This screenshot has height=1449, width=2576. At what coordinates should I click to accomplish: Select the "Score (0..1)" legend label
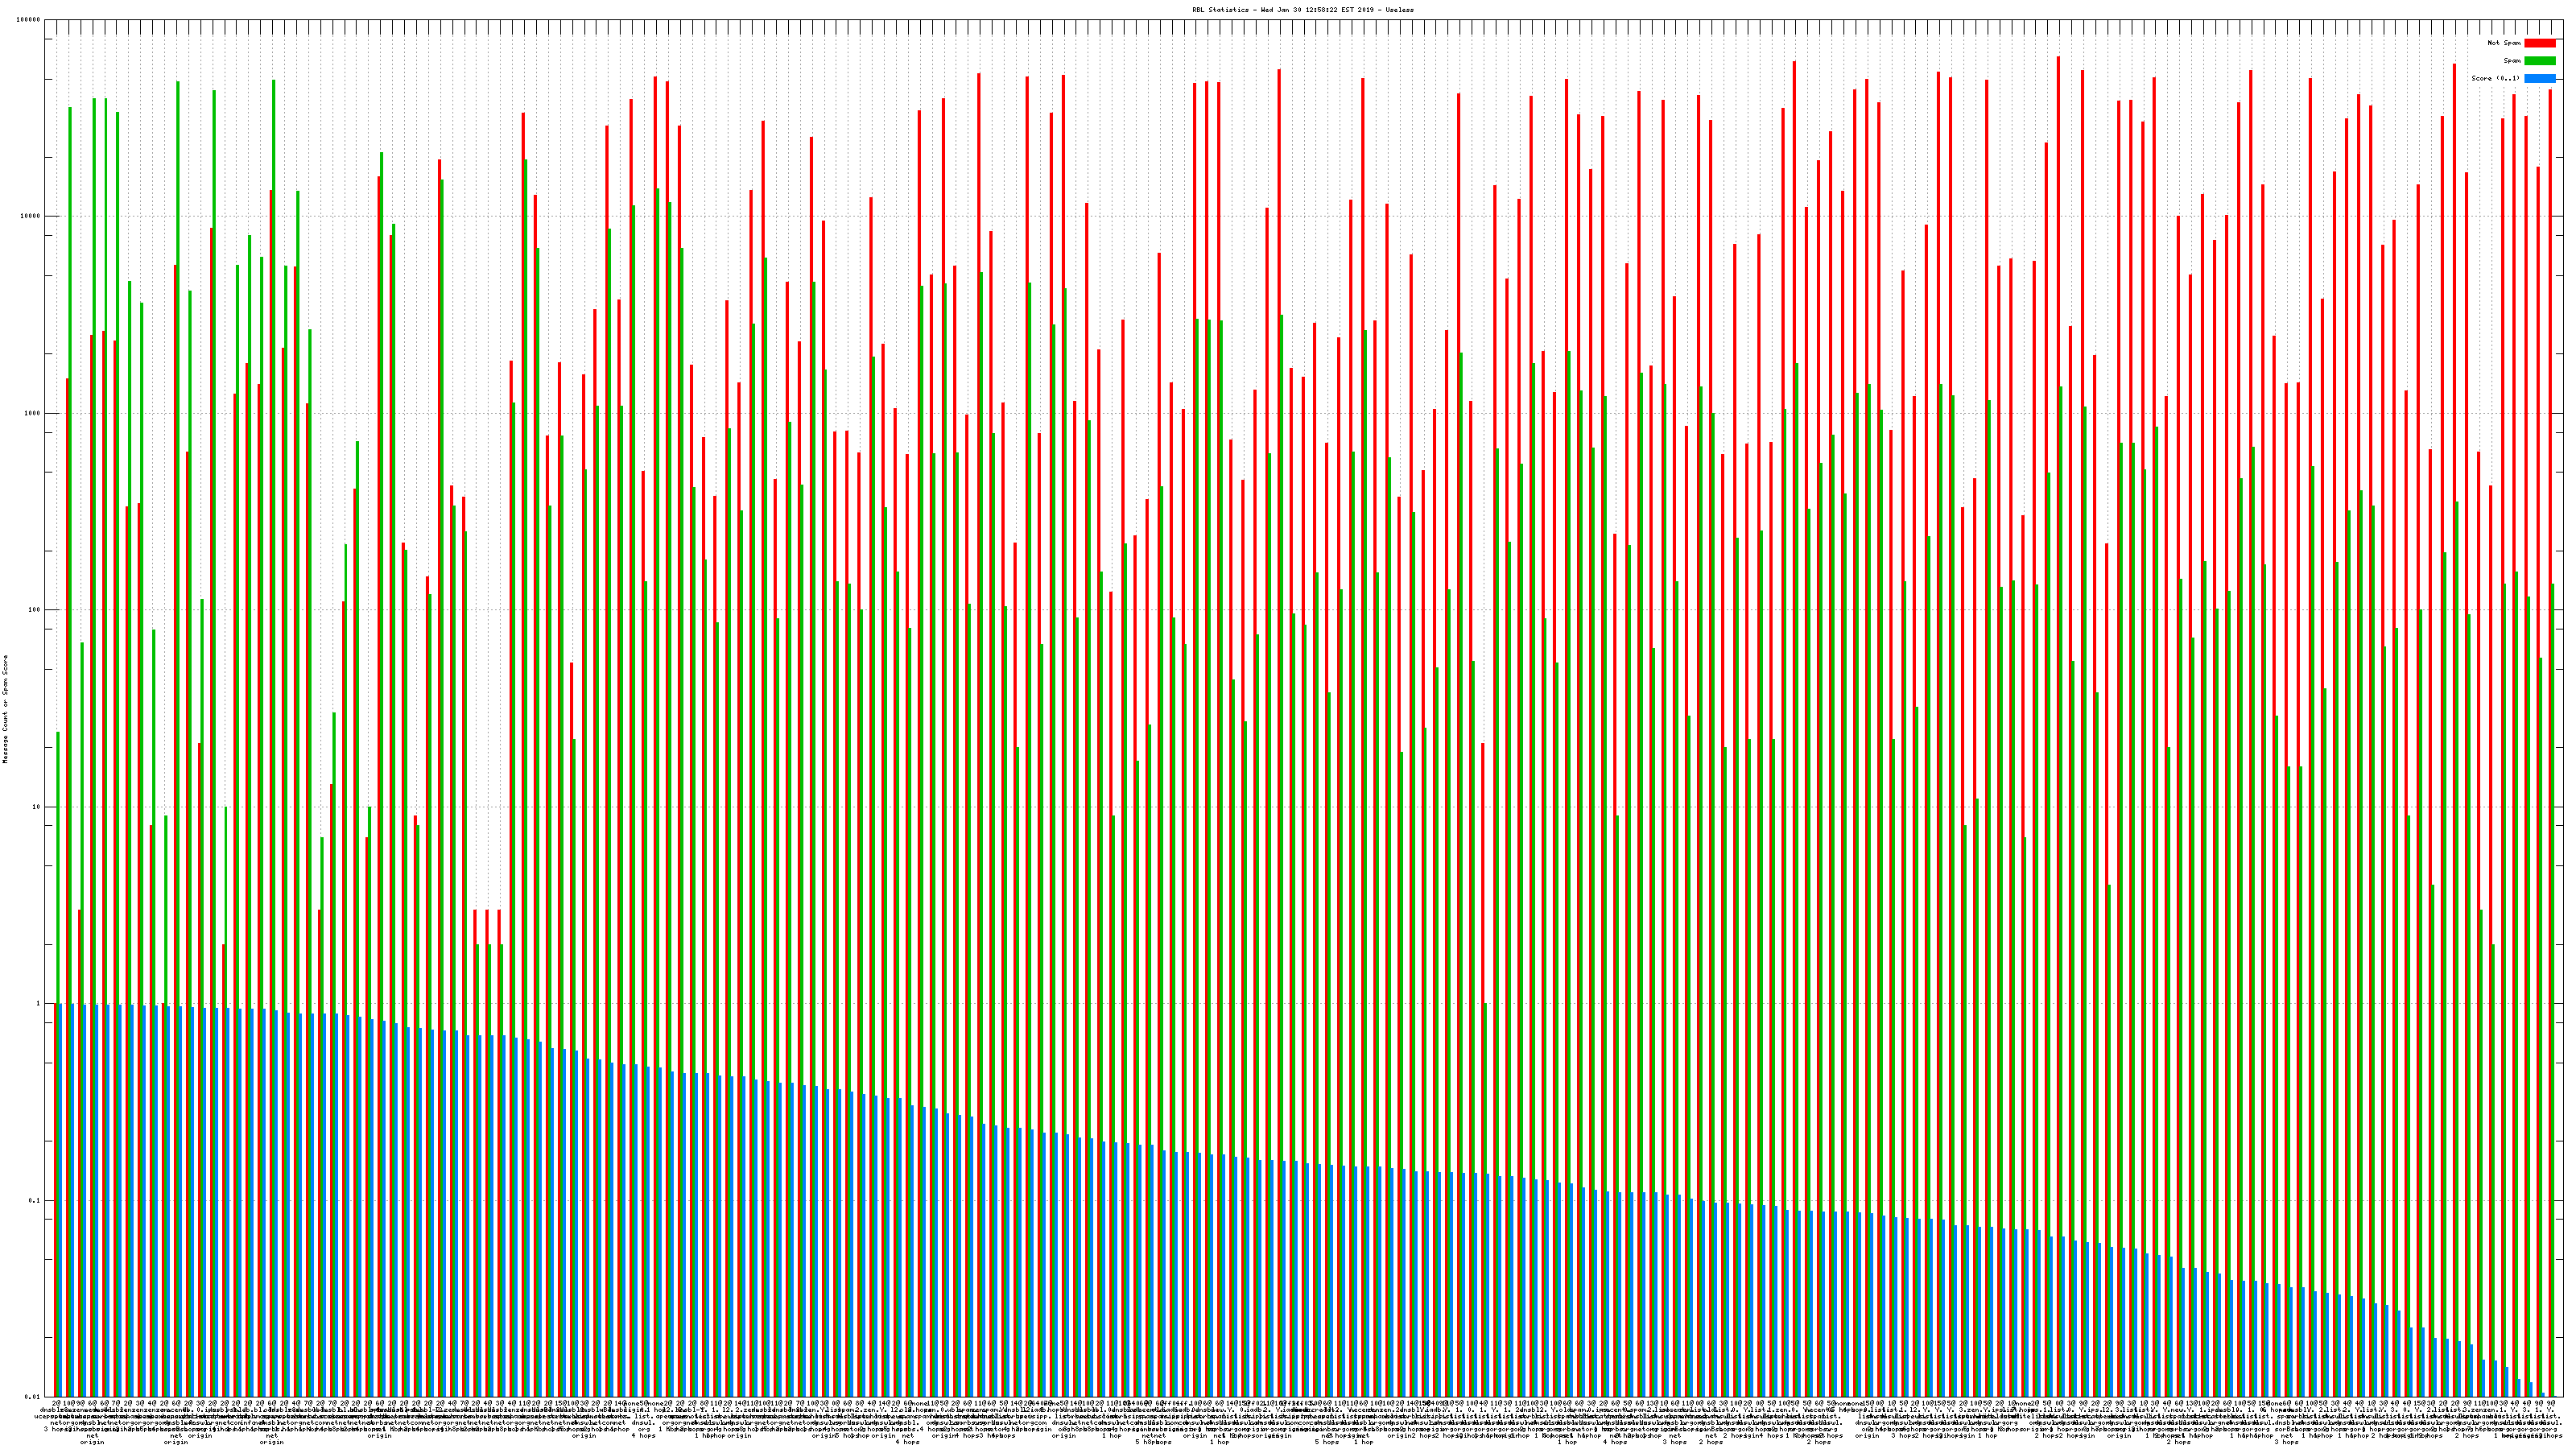click(x=2495, y=78)
